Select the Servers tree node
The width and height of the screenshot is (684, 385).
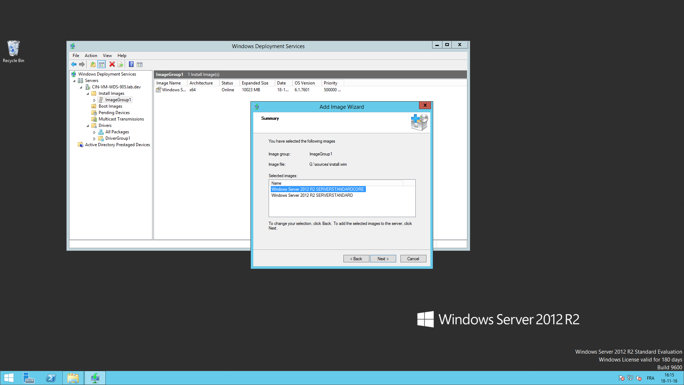[x=92, y=81]
